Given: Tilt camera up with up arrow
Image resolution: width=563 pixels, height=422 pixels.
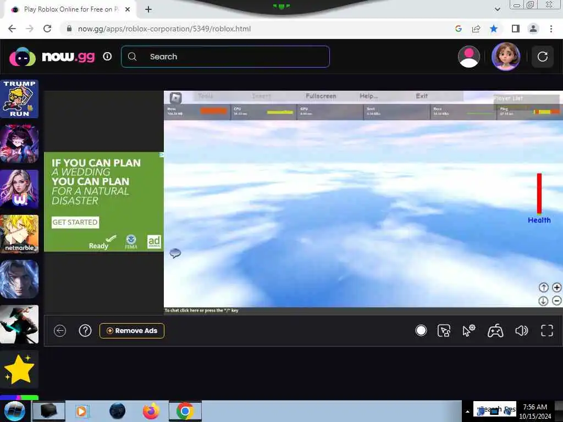Looking at the screenshot, I should tap(543, 287).
